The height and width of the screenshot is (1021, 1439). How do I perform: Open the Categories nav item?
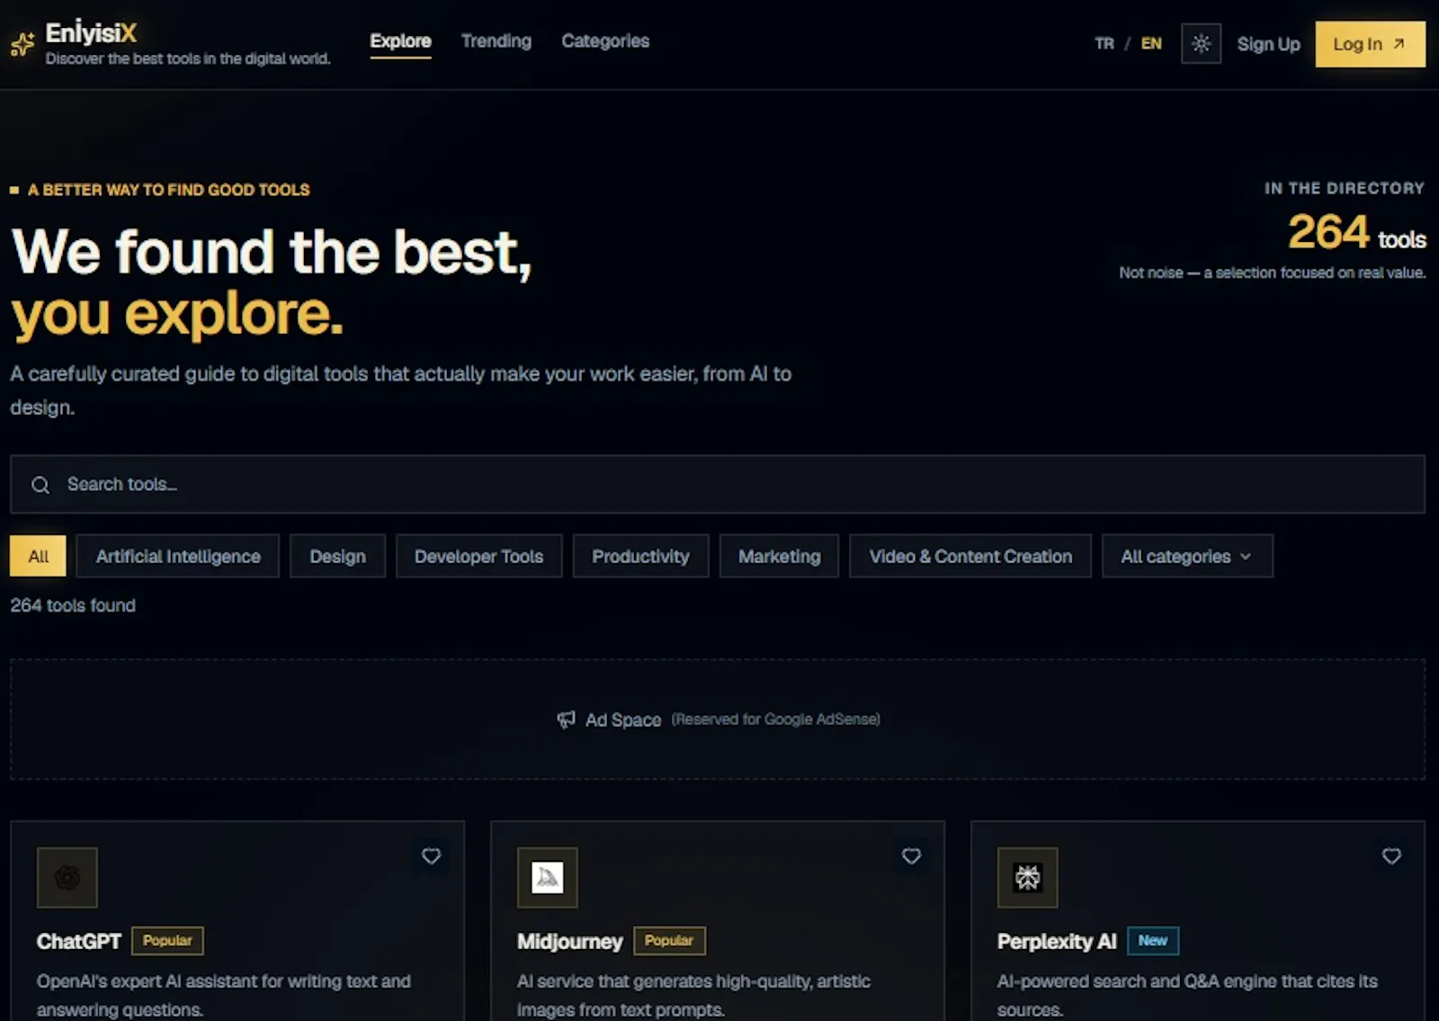click(605, 41)
